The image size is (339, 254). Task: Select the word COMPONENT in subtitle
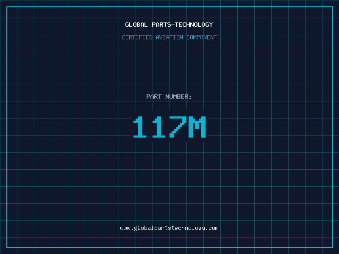202,37
